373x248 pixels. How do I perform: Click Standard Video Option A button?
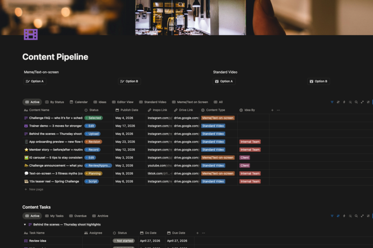(224, 81)
